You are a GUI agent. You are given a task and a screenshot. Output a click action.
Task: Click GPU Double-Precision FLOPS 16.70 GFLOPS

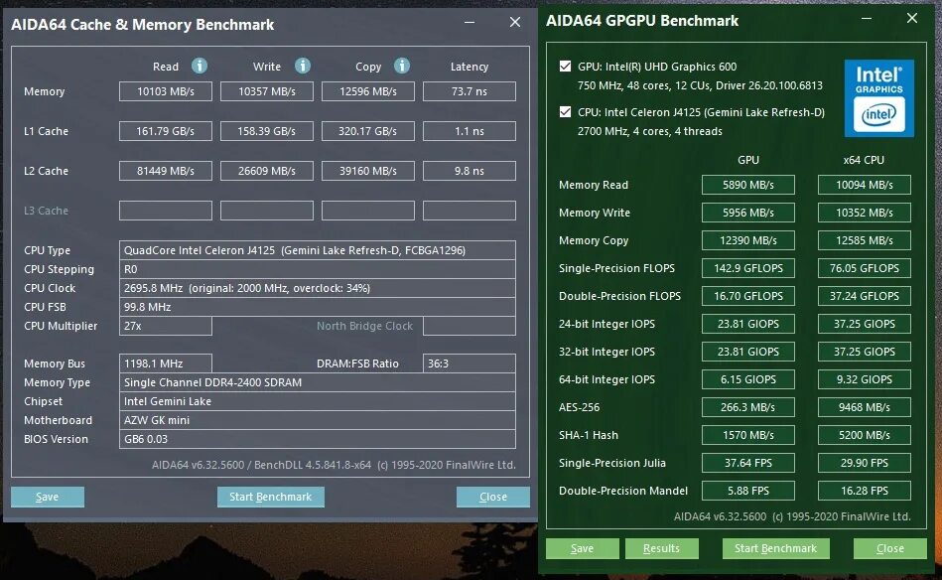pos(748,296)
